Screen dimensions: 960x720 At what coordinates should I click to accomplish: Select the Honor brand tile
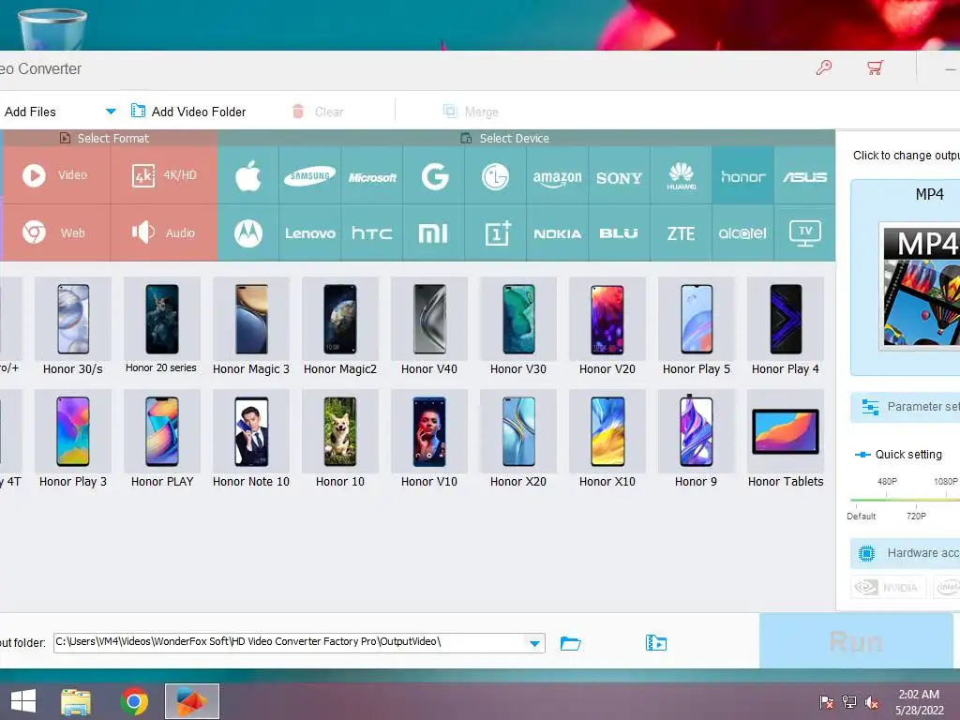(x=742, y=176)
